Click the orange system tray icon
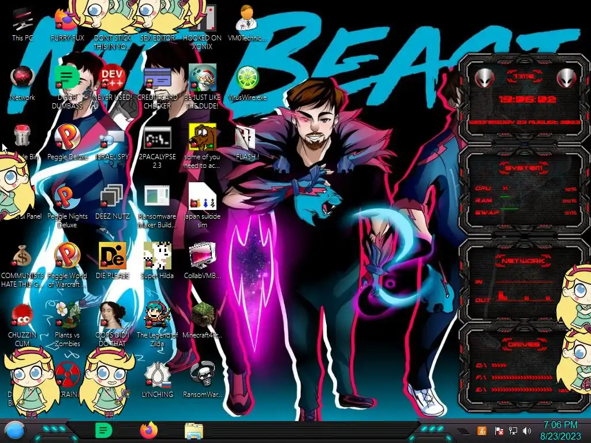The width and height of the screenshot is (591, 443). pyautogui.click(x=482, y=430)
